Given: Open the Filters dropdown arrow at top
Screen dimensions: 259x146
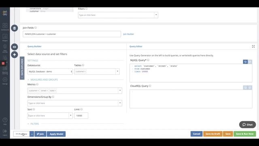Looking at the screenshot, I should point(156,15).
